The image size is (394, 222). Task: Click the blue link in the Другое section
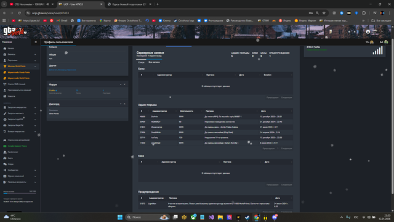click(63, 70)
